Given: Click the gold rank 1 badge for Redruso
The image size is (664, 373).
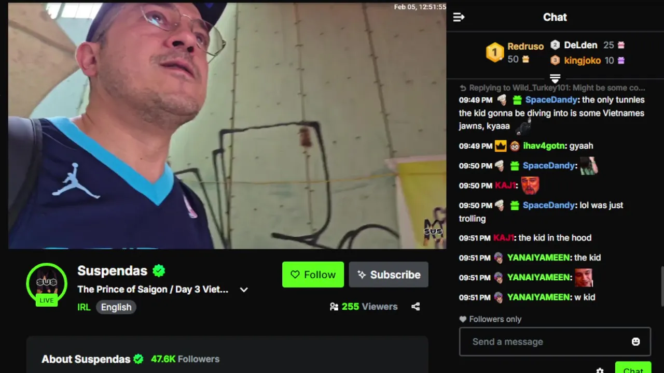Looking at the screenshot, I should (x=494, y=52).
